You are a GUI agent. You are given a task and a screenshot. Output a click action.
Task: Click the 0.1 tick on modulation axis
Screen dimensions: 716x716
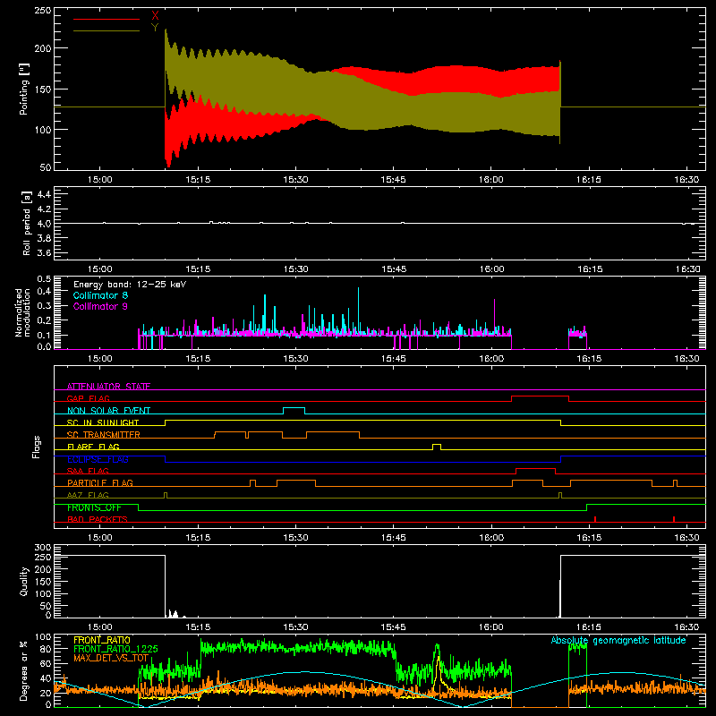click(x=44, y=335)
